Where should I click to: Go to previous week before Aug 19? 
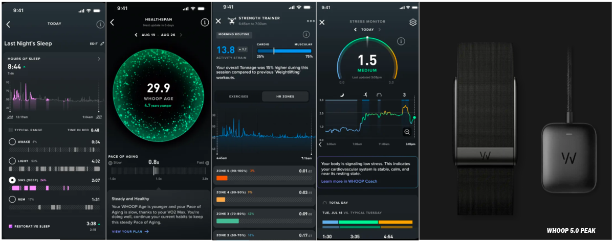[136, 35]
